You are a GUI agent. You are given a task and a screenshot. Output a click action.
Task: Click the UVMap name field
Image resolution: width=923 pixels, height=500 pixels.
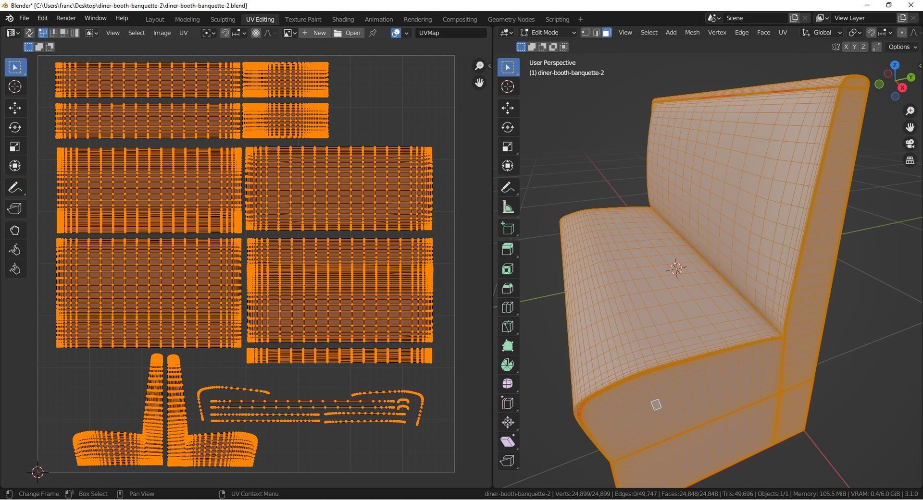451,33
